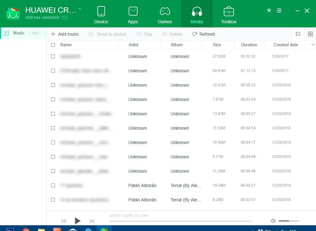This screenshot has width=316, height=231.
Task: Click the Play toolbar button
Action: (x=144, y=34)
